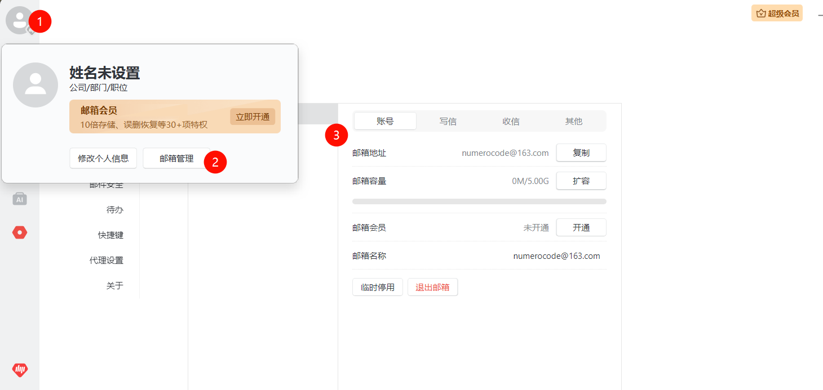
Task: Open 邮箱管理 from the profile popup
Action: 176,159
